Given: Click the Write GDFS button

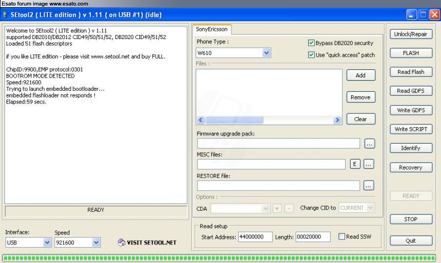Looking at the screenshot, I should coord(411,110).
